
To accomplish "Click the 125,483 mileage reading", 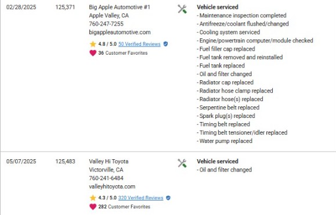I will [x=66, y=162].
